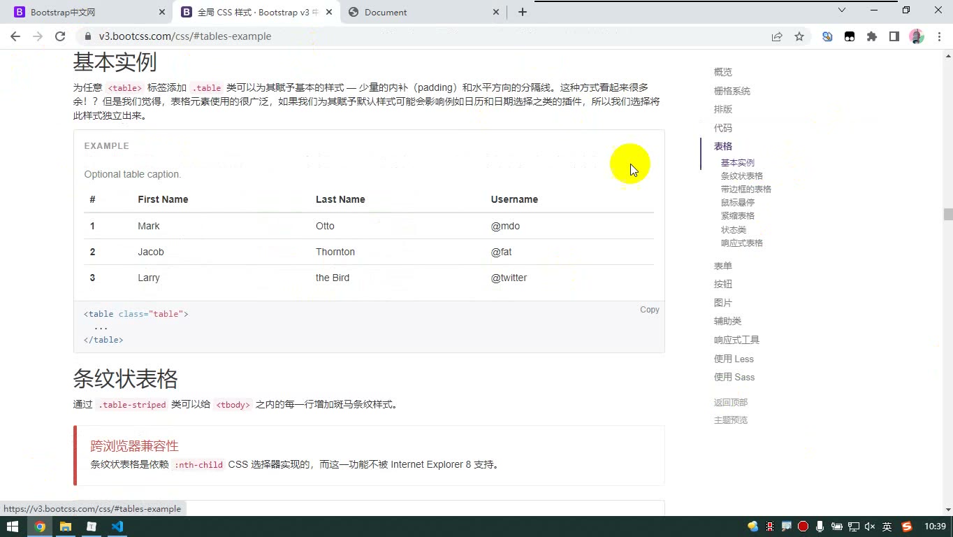Copy the table code snippet

point(649,310)
